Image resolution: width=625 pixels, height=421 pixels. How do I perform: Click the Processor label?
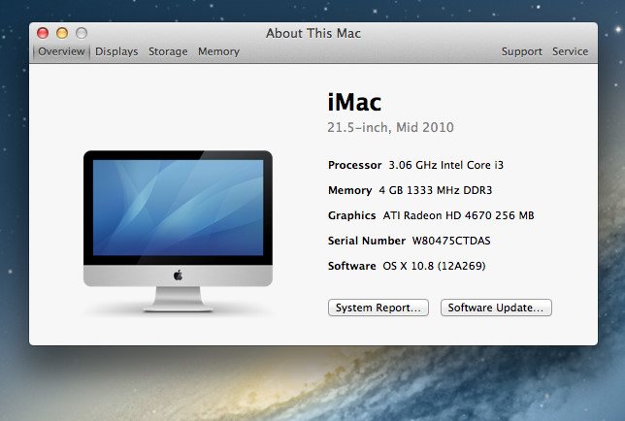tap(355, 165)
